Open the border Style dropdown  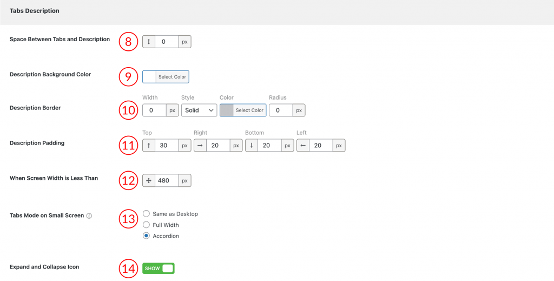199,110
